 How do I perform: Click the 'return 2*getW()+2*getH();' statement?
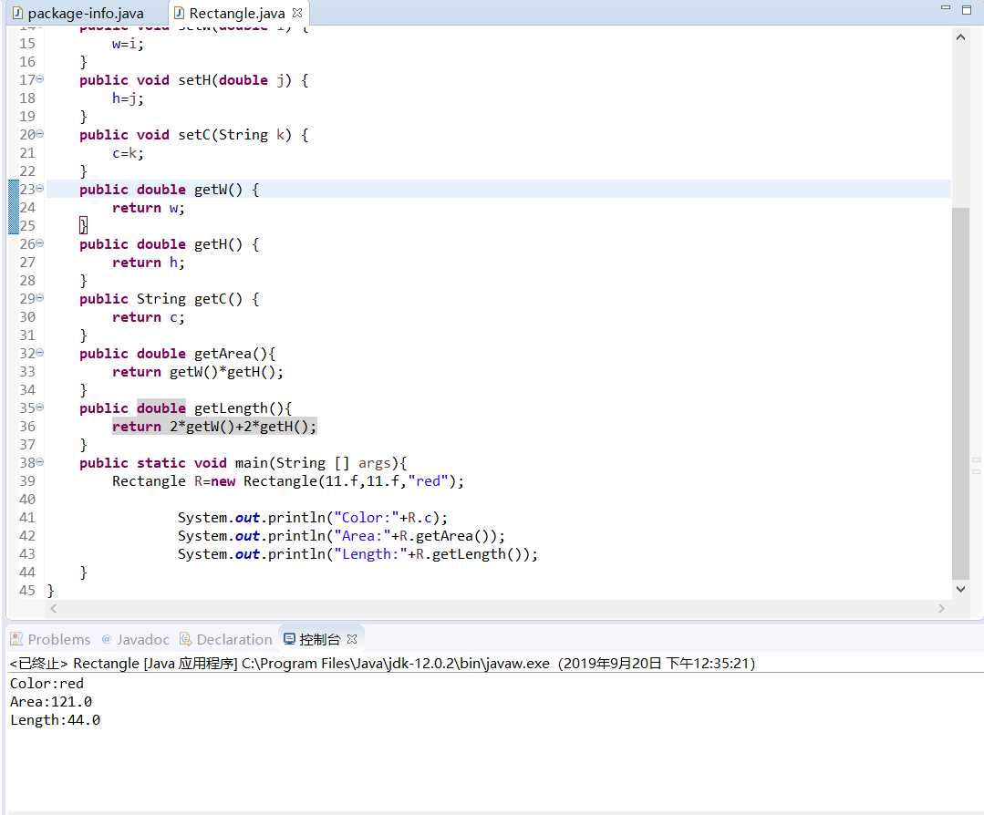pos(214,427)
